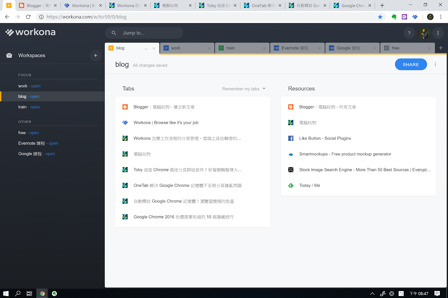Viewport: 448px width, 298px height.
Task: Close the train workspace tab
Action: point(264,48)
